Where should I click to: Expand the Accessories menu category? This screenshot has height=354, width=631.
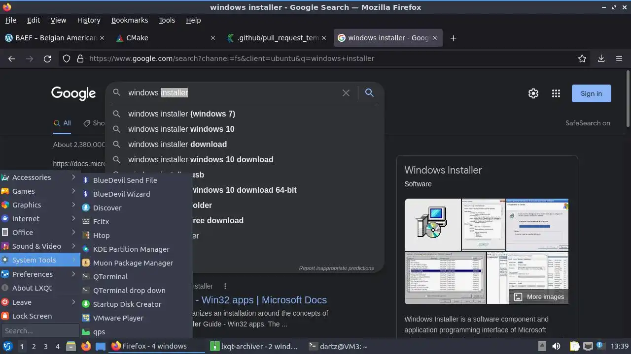click(39, 177)
